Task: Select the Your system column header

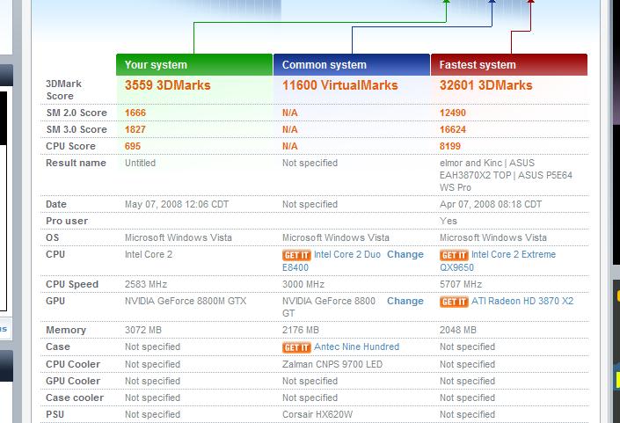Action: tap(194, 64)
